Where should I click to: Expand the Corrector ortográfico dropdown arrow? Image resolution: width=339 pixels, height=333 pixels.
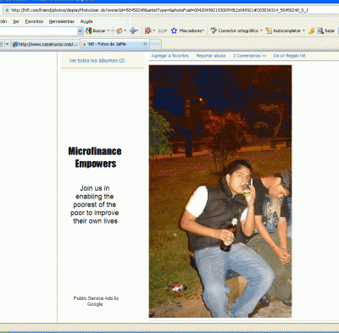[261, 31]
